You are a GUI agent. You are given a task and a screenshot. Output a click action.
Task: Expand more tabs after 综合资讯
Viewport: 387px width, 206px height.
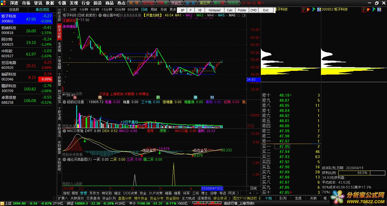coord(230,198)
